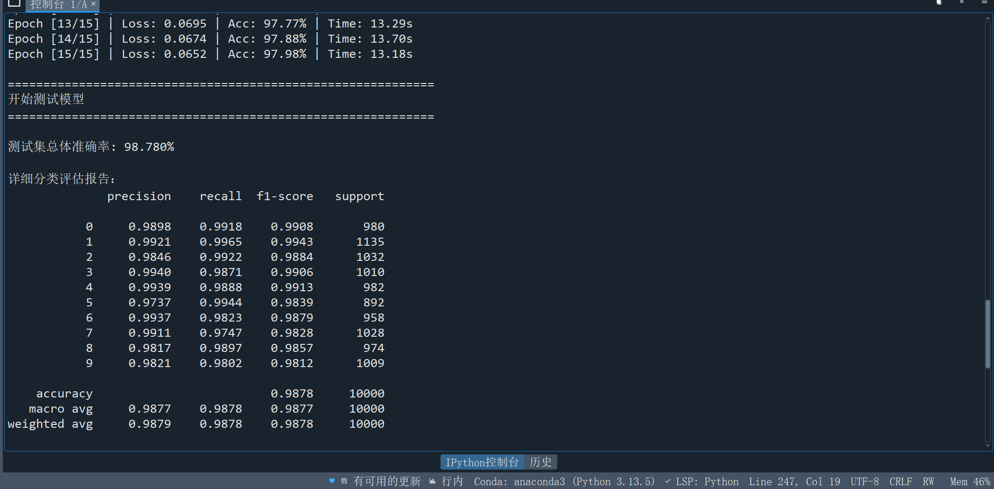Image resolution: width=994 pixels, height=489 pixels.
Task: Click recall value 0.9965 for class 1
Action: pyautogui.click(x=221, y=242)
